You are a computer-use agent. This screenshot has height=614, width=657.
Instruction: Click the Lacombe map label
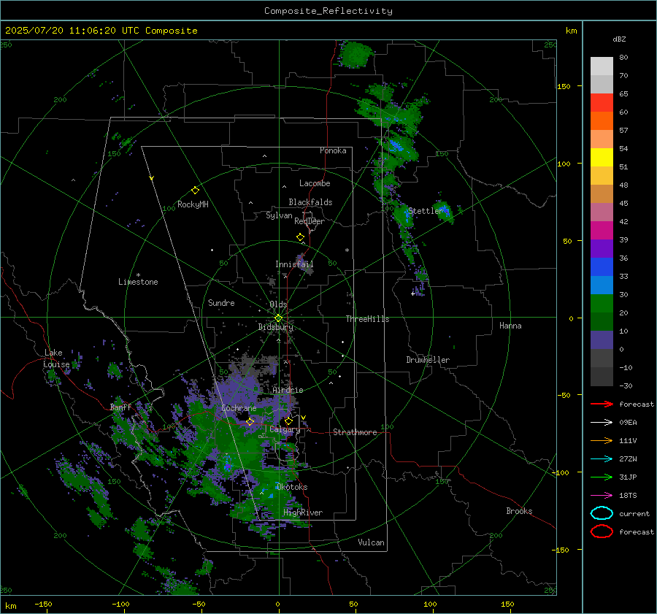pos(315,183)
